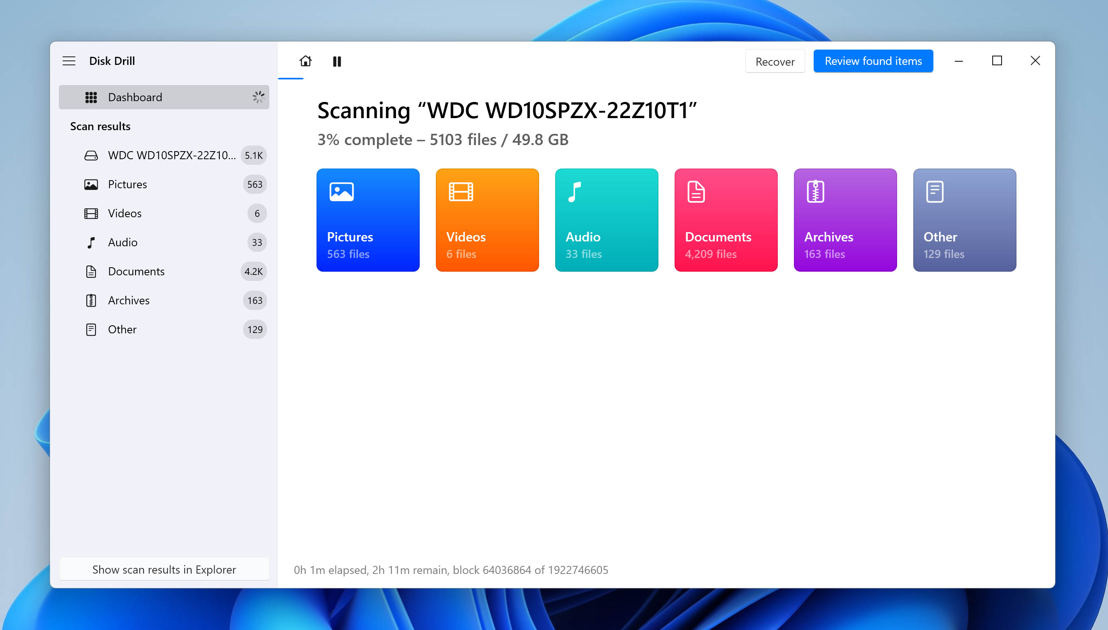The height and width of the screenshot is (630, 1108).
Task: Expand the hamburger menu
Action: pyautogui.click(x=69, y=60)
